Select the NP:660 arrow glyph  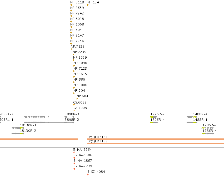[x=74, y=82]
